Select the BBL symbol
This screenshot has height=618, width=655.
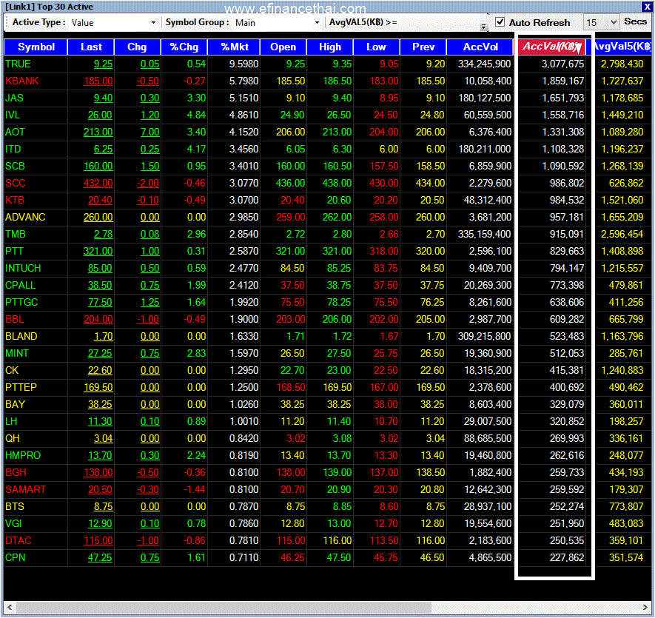tap(15, 319)
